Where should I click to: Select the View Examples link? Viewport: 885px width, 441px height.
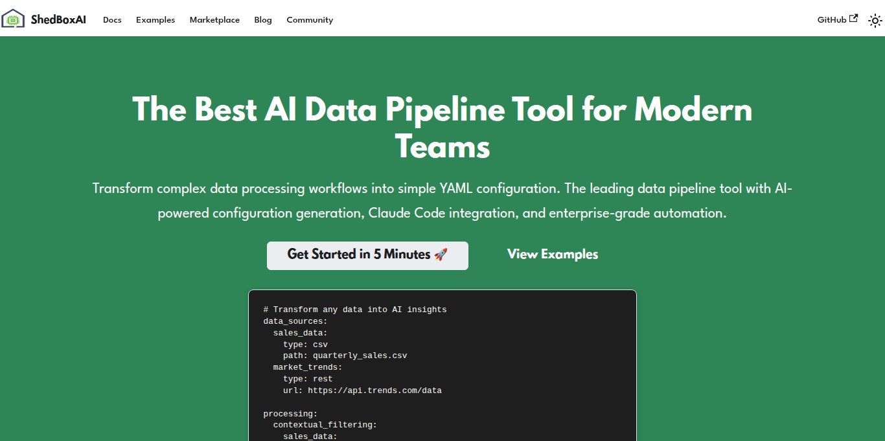(553, 254)
